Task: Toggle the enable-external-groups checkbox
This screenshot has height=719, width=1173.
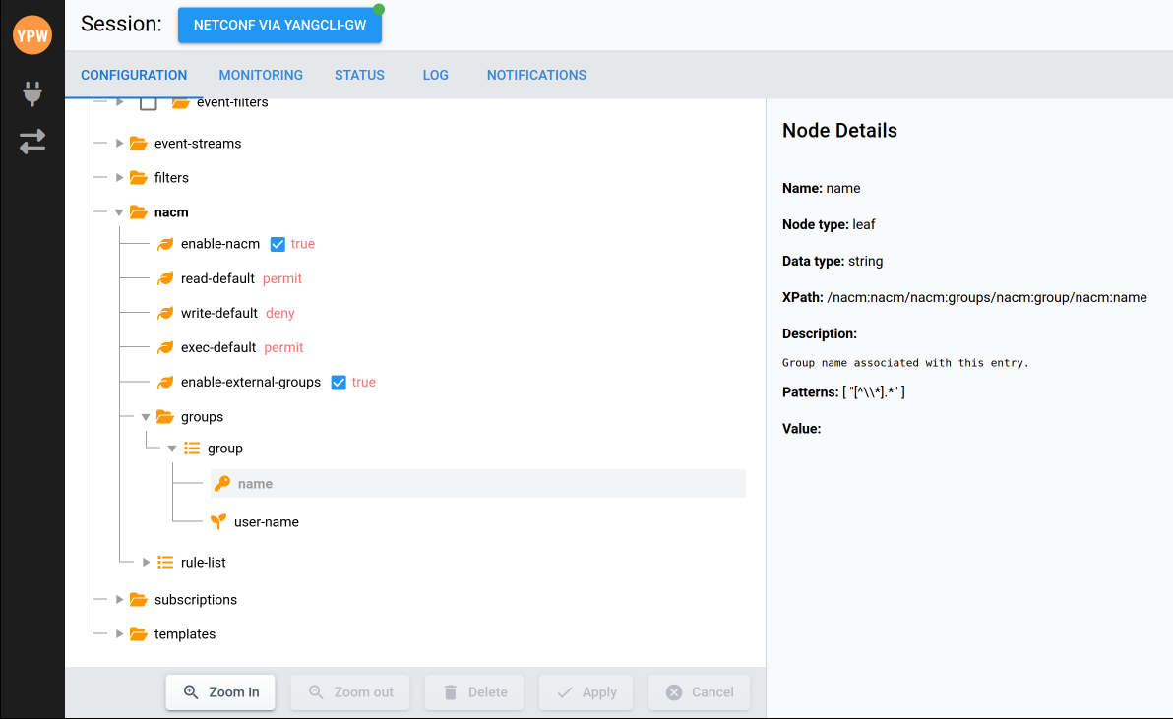Action: click(x=339, y=383)
